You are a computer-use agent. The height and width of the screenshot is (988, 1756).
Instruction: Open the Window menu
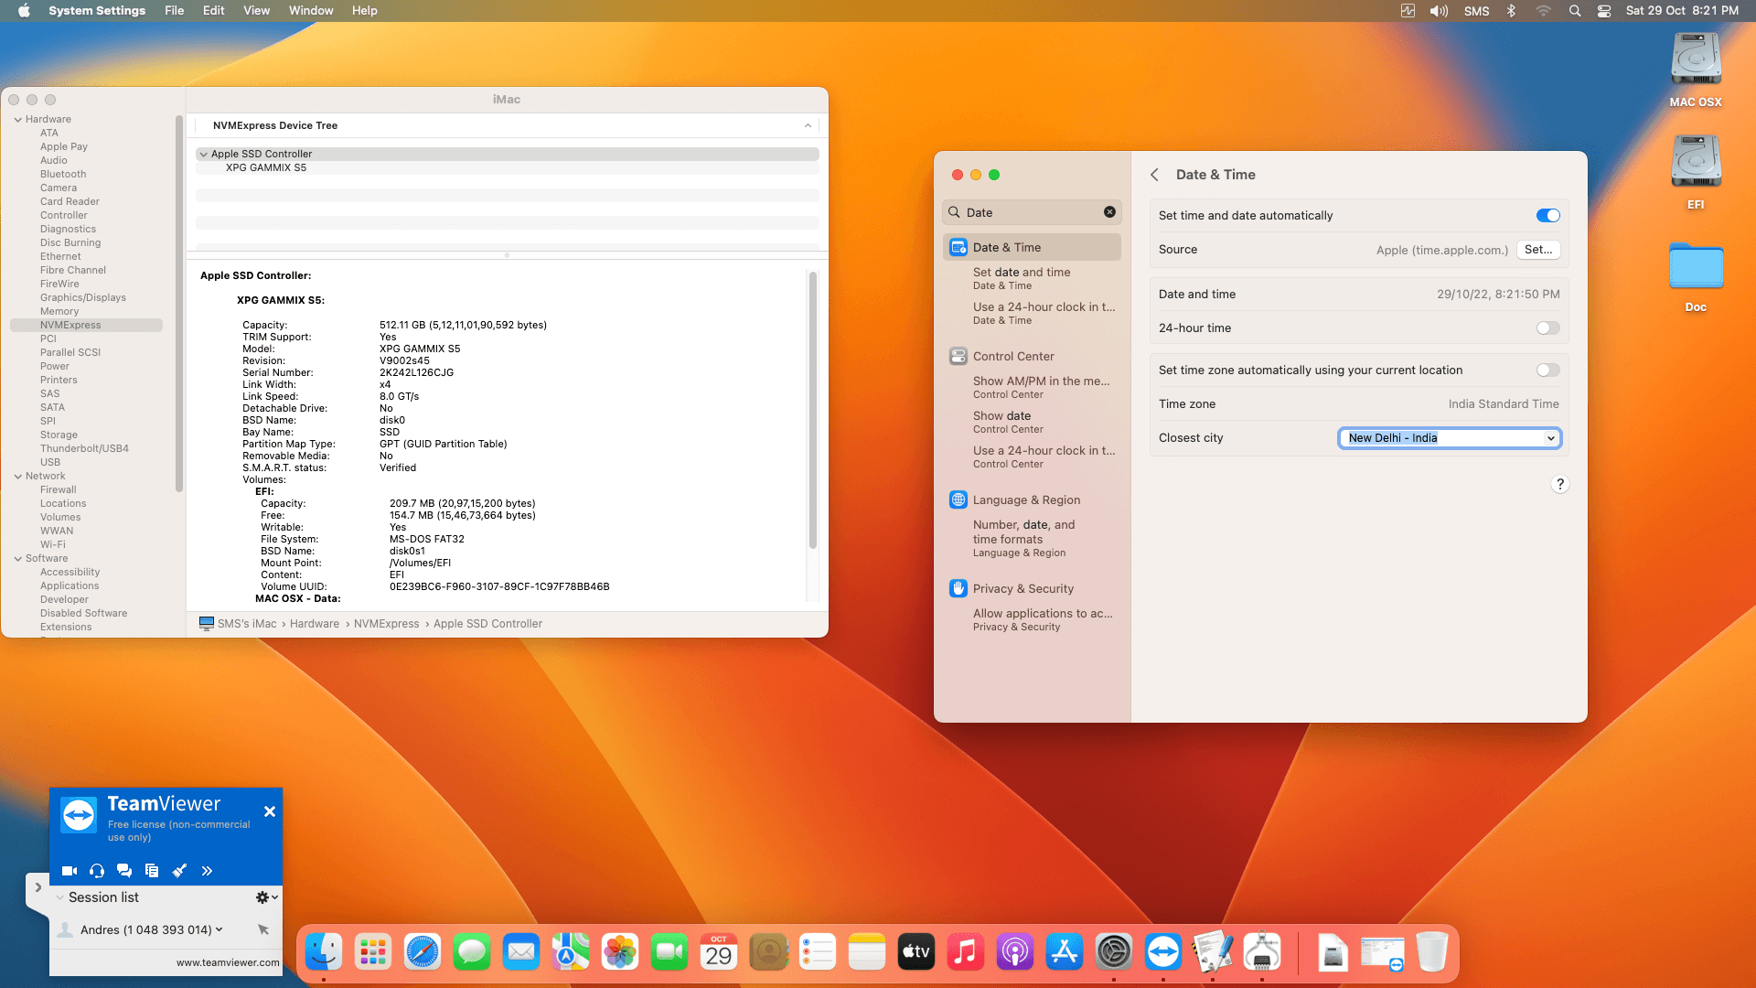[310, 10]
